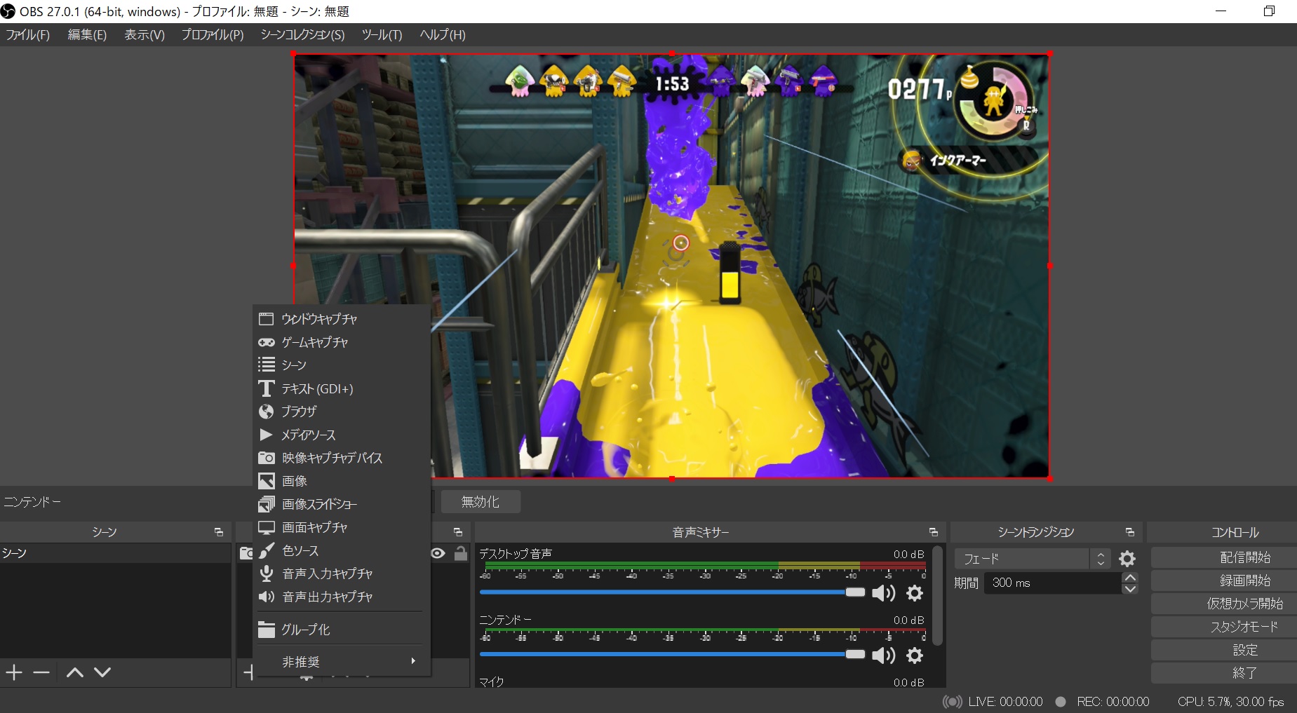Click the 音声入力キャプチャ microphone icon
Screen dimensions: 1297x713
pyautogui.click(x=267, y=573)
